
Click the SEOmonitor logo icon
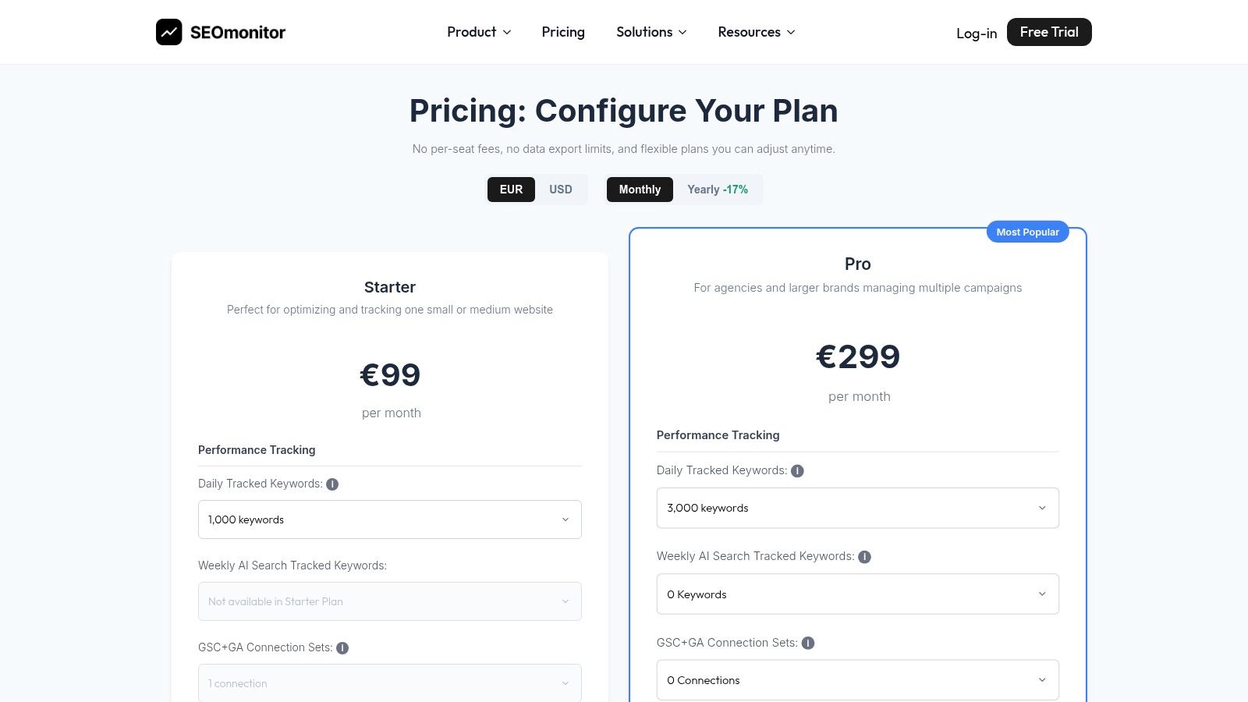[x=168, y=32]
